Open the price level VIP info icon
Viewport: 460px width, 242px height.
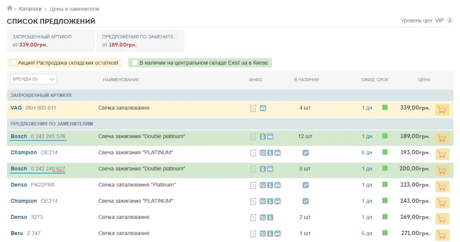tap(449, 21)
